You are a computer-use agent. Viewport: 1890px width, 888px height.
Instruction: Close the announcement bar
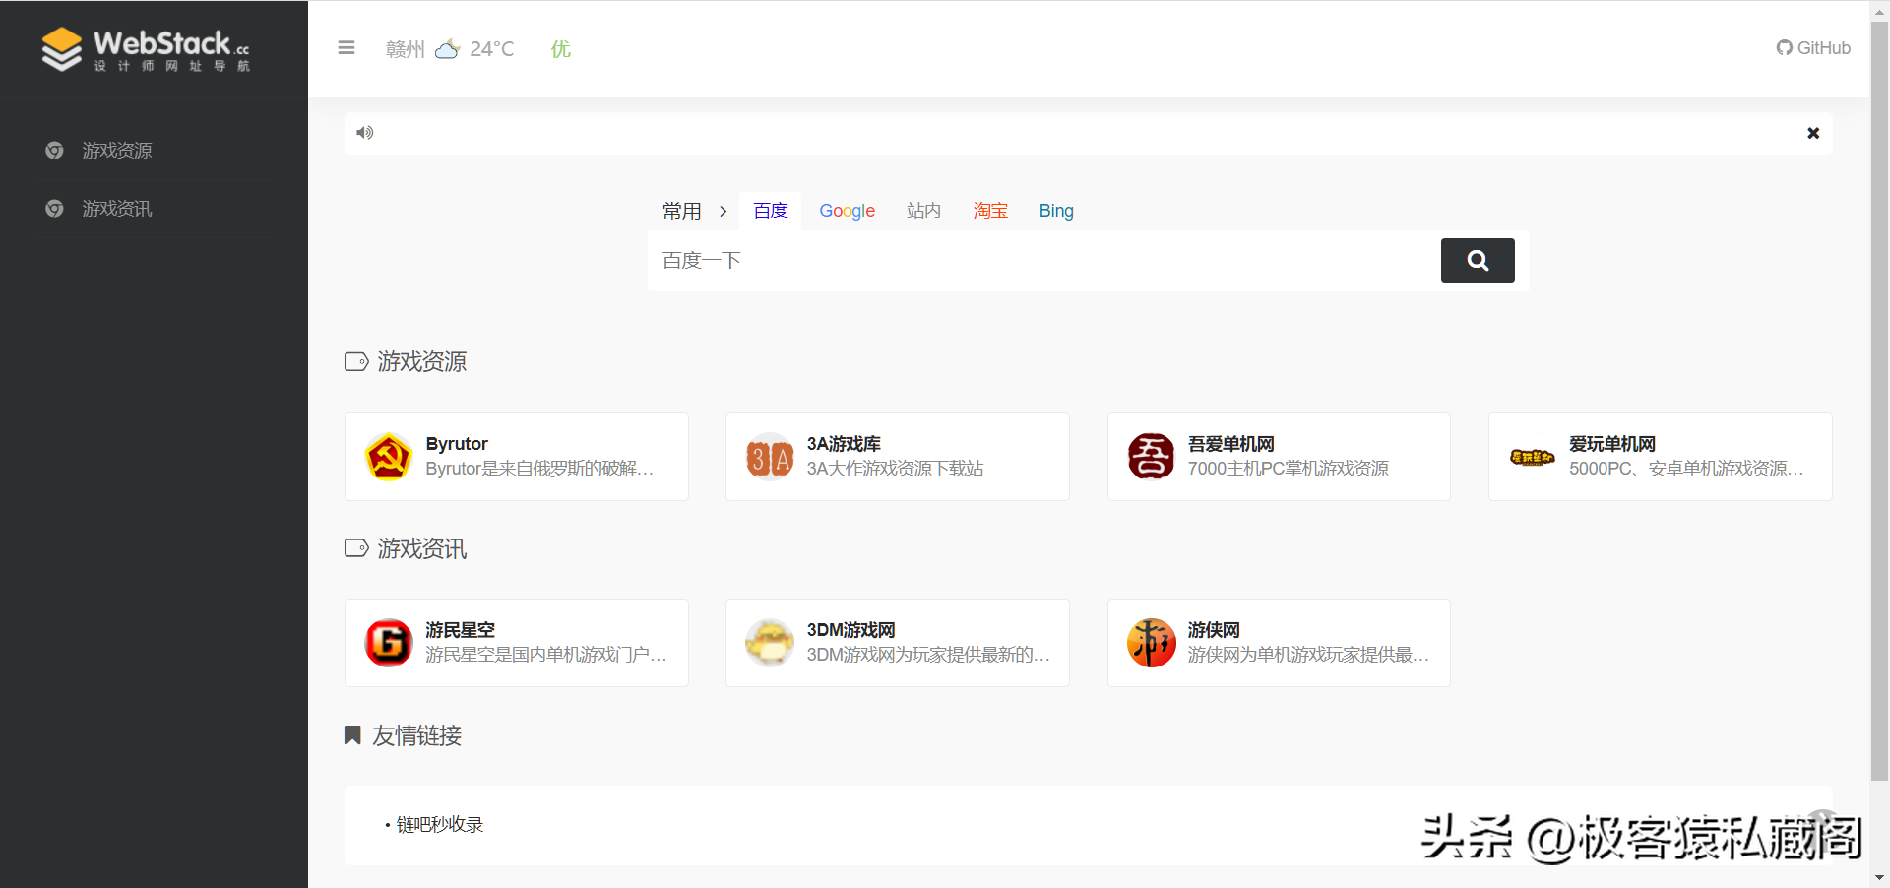coord(1813,133)
